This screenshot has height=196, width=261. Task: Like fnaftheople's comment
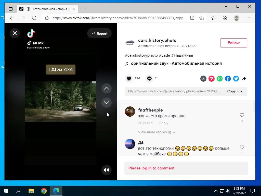pyautogui.click(x=242, y=115)
